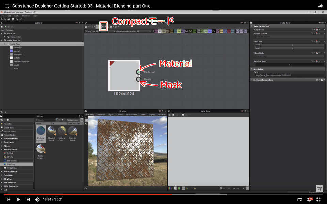The image size is (327, 204).
Task: Open the Using Custom Parameters dropdown
Action: (144, 31)
